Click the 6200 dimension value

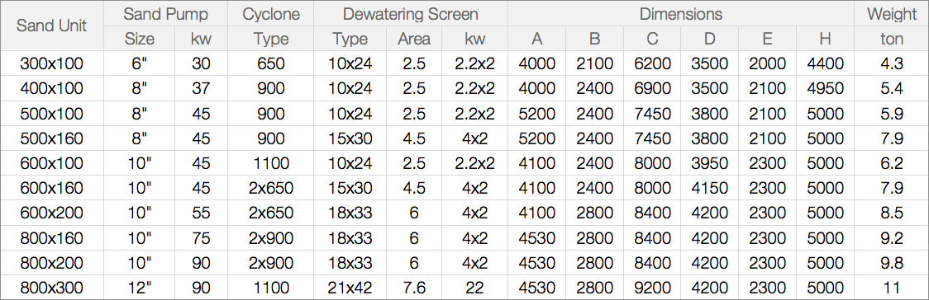click(652, 63)
